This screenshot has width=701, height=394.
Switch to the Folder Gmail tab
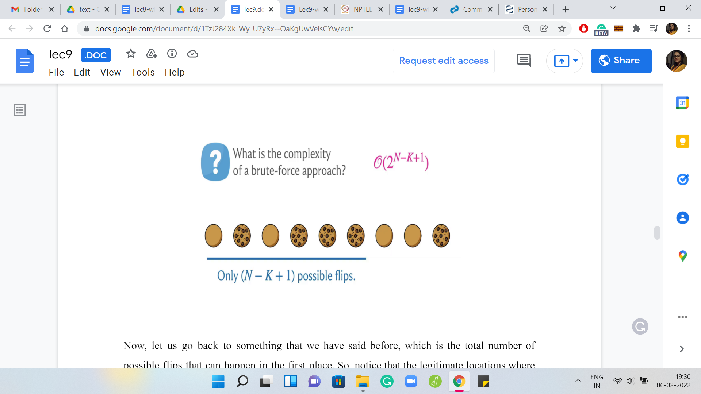point(32,9)
